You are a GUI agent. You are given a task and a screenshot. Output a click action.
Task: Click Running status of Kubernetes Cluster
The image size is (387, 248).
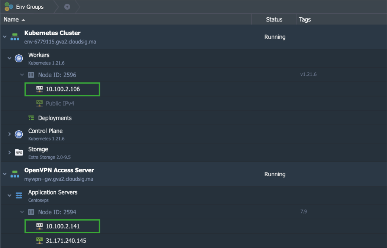coord(275,37)
